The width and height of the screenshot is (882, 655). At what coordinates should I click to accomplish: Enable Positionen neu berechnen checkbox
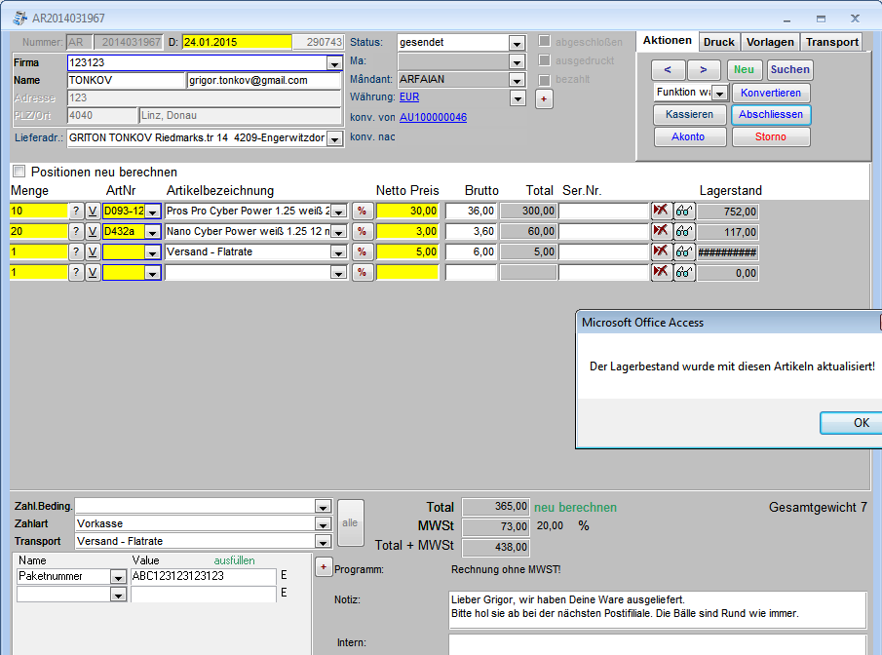pos(19,172)
